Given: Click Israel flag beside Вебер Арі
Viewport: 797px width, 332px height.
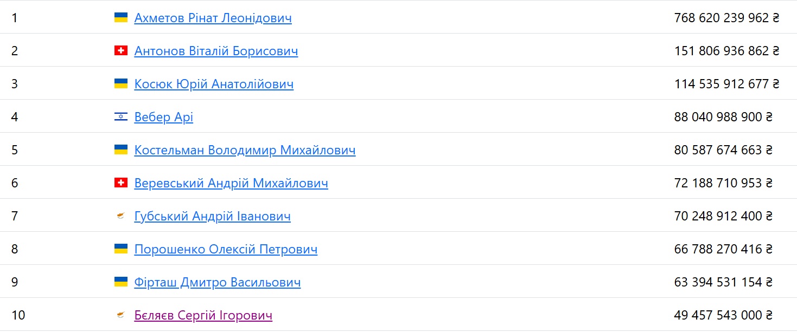Looking at the screenshot, I should 120,116.
